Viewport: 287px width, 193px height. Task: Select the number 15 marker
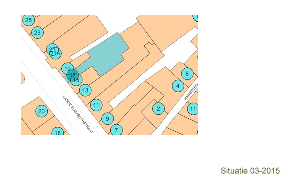point(77,80)
